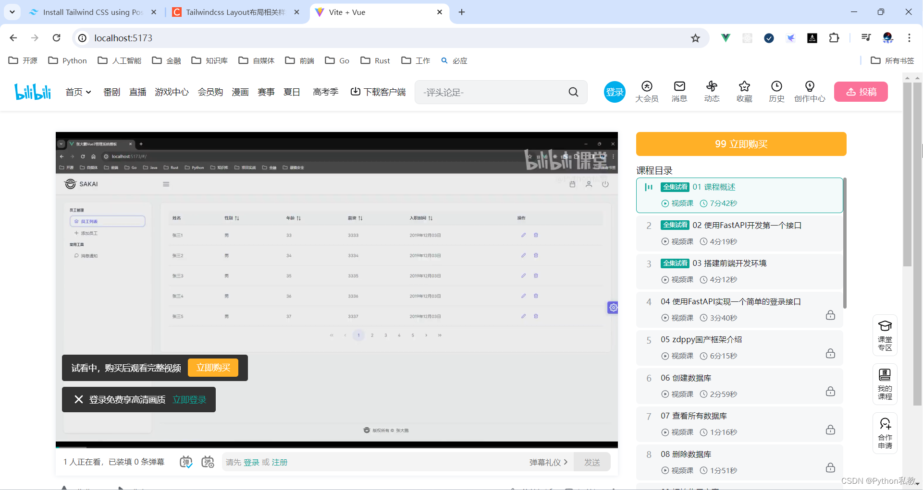The height and width of the screenshot is (490, 923).
Task: Click the 立即登录 link in the banner
Action: pyautogui.click(x=189, y=399)
